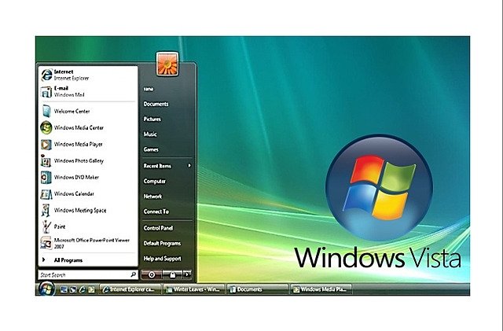Select Connect To
Viewport: 503px width, 331px height.
156,211
